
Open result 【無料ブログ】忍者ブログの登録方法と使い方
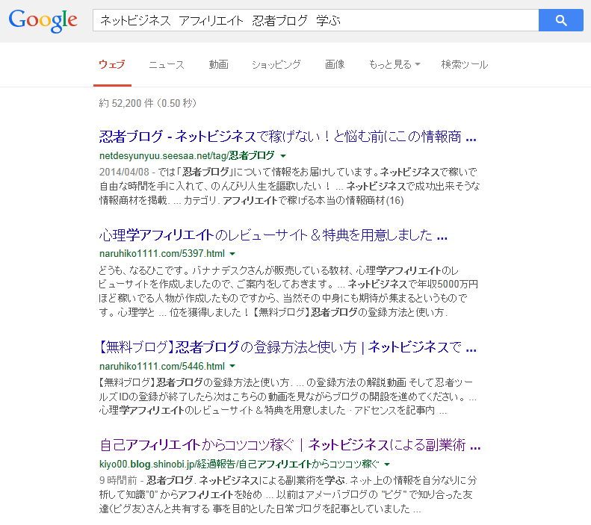point(288,347)
